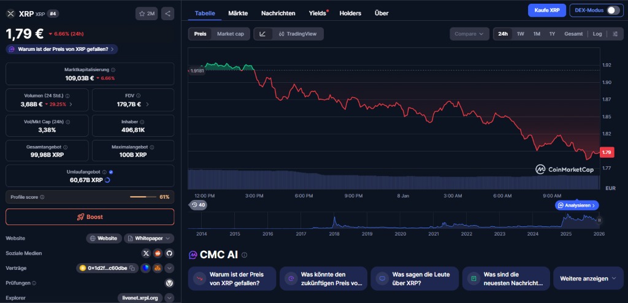Image resolution: width=628 pixels, height=303 pixels.
Task: Open the X (Twitter) social link
Action: click(146, 253)
